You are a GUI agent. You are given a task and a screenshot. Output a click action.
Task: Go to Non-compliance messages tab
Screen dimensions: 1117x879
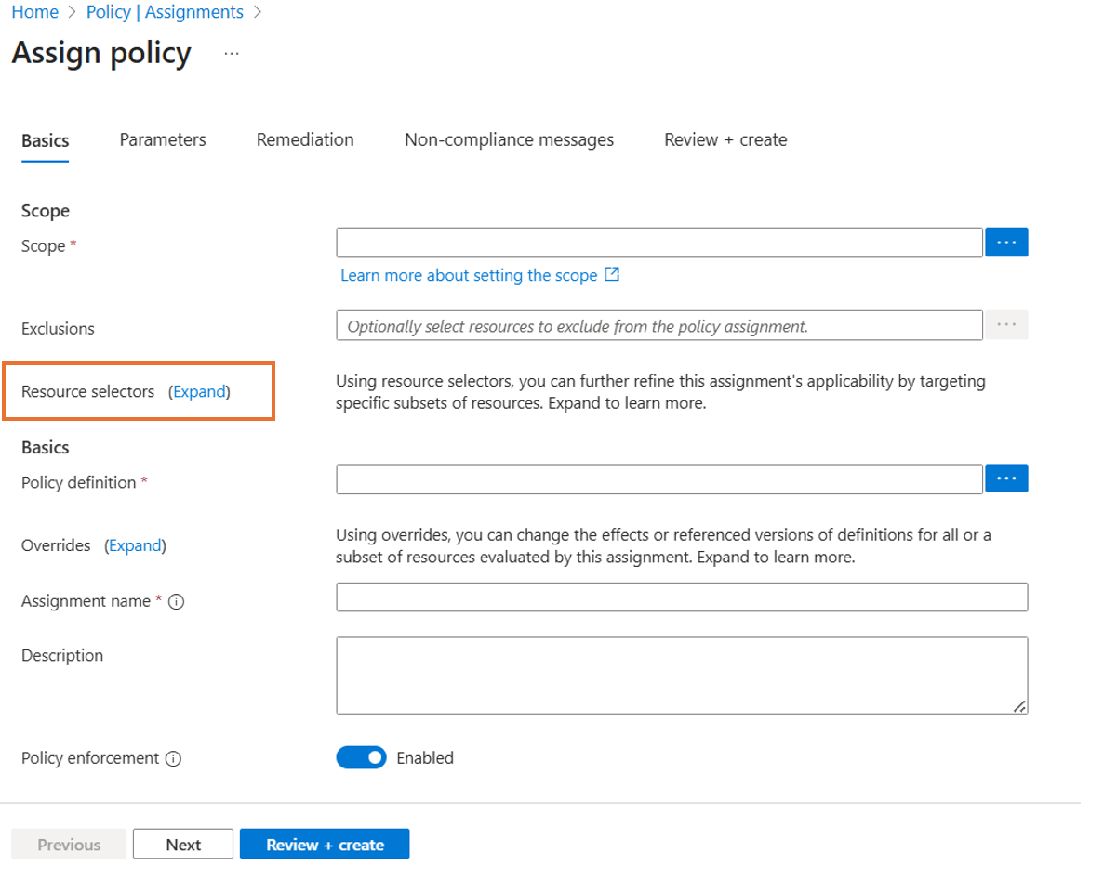(509, 139)
